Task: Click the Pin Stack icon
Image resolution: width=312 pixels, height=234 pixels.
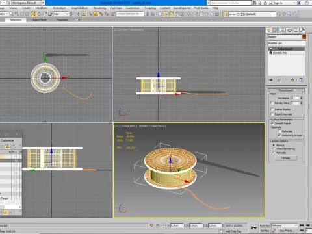Action: tap(271, 80)
